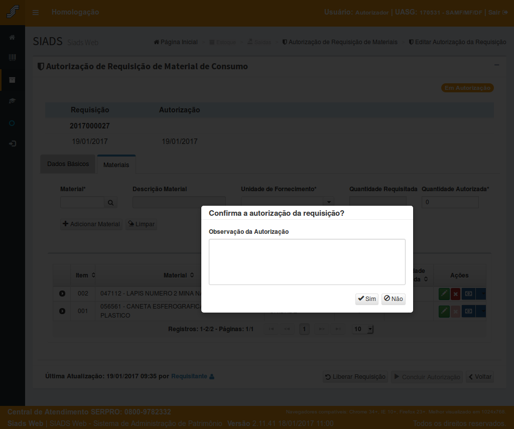
Task: Open the graduation cap sidebar icon
Action: click(12, 101)
